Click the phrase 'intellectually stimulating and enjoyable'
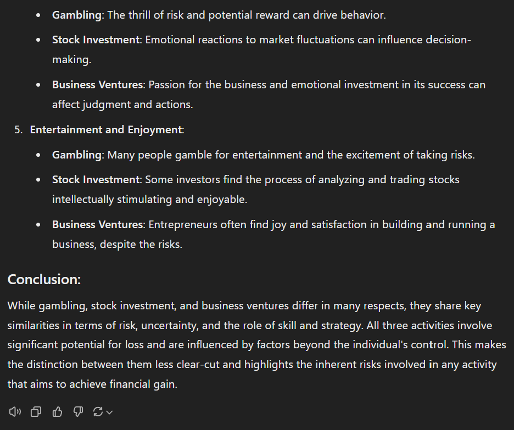 tap(149, 199)
